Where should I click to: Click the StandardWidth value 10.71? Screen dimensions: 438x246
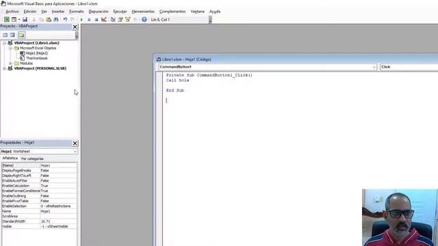pos(58,221)
